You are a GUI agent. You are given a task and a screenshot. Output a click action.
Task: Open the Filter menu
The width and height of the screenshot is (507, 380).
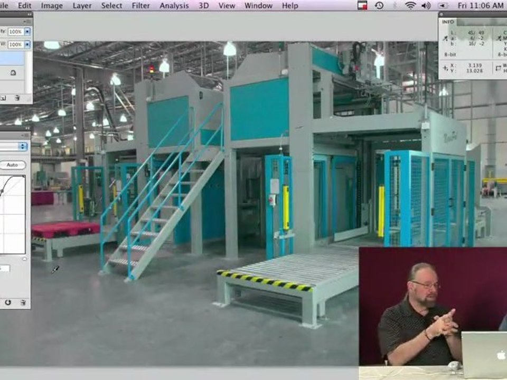140,5
